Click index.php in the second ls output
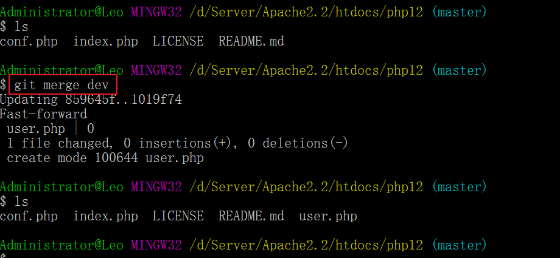 (105, 216)
